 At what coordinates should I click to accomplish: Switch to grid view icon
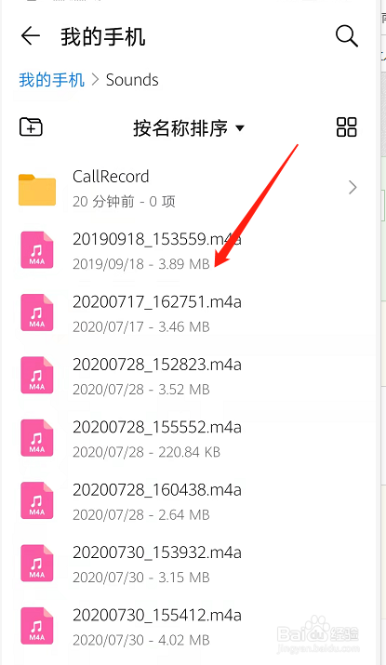(x=347, y=126)
